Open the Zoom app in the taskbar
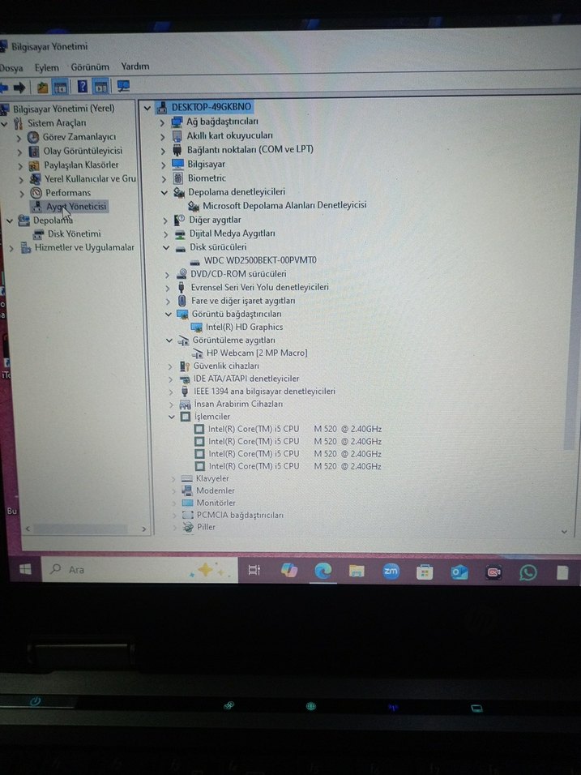The width and height of the screenshot is (581, 775). [391, 572]
